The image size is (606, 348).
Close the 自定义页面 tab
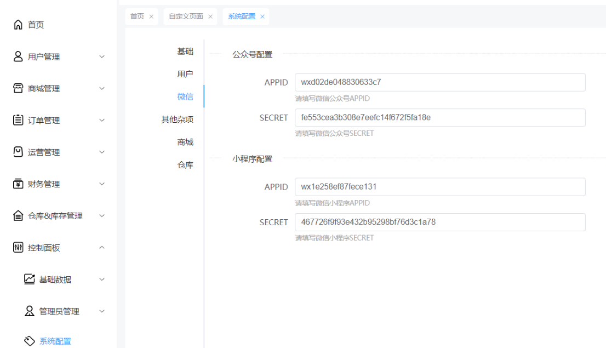click(210, 16)
